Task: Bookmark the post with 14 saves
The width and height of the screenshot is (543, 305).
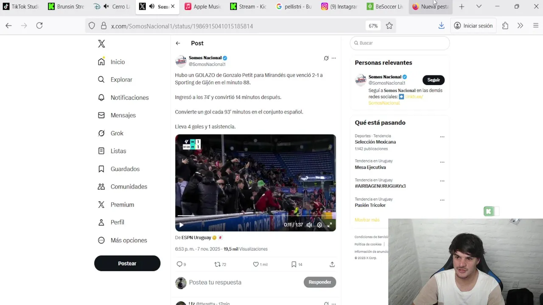Action: click(294, 264)
